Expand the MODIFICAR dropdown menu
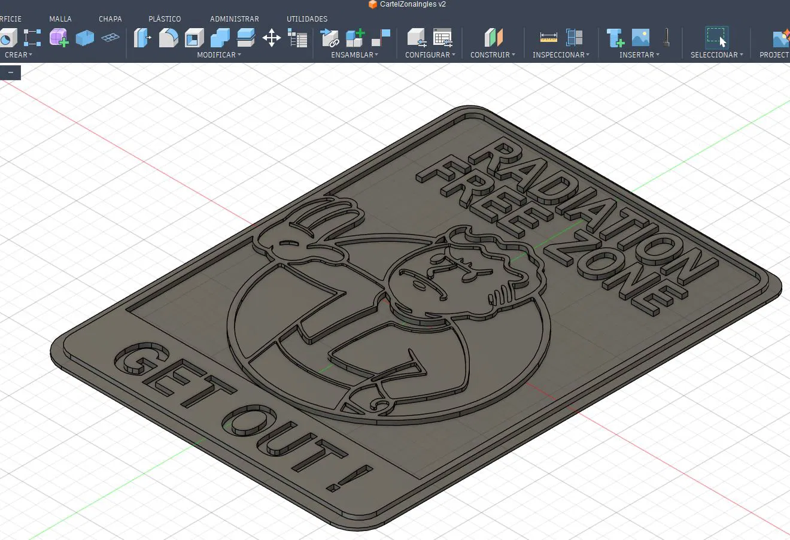790x540 pixels. point(219,54)
